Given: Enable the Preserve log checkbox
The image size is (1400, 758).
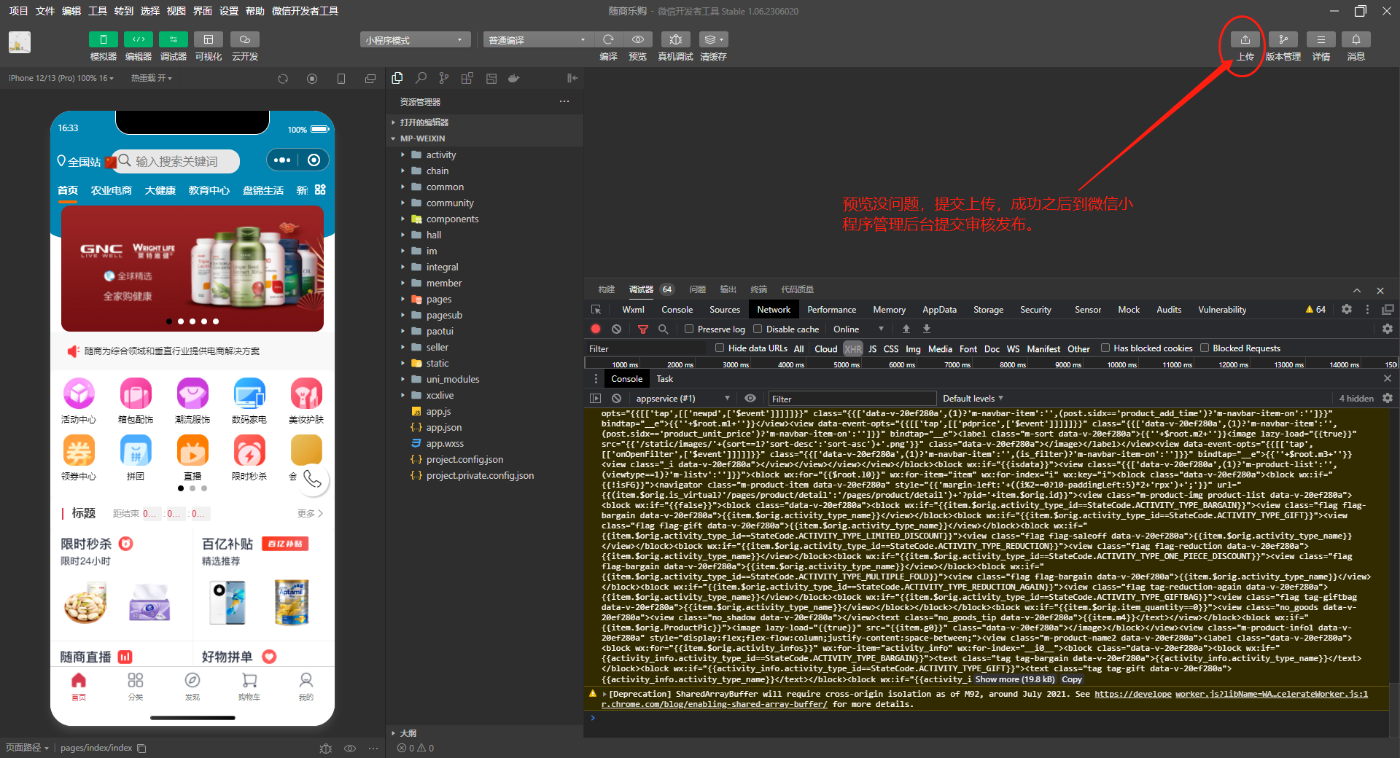Looking at the screenshot, I should click(x=689, y=329).
